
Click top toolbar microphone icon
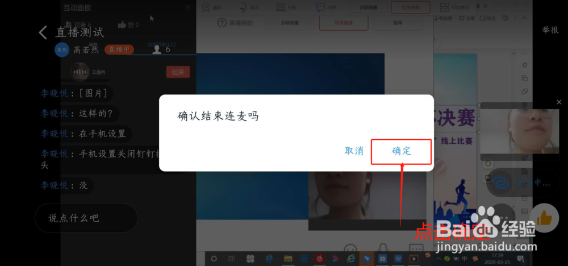coord(244,7)
